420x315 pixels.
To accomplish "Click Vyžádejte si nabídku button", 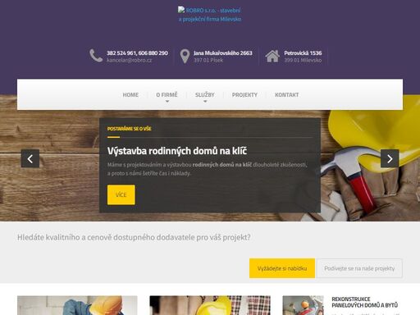I will tap(282, 268).
